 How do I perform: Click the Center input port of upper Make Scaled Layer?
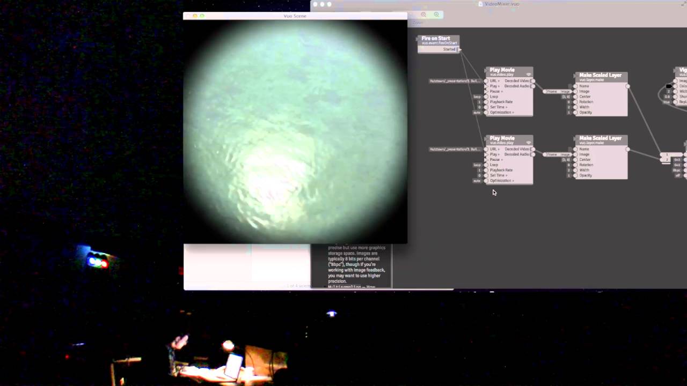[575, 96]
